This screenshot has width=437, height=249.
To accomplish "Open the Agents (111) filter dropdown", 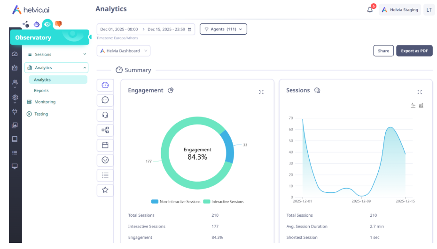I will (223, 29).
